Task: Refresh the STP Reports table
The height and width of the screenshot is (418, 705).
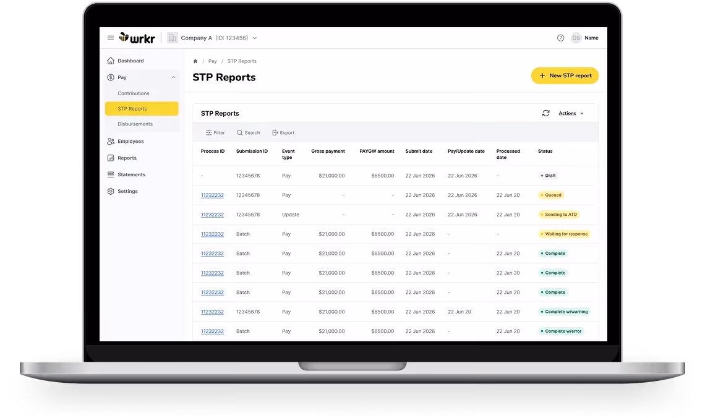Action: [546, 113]
